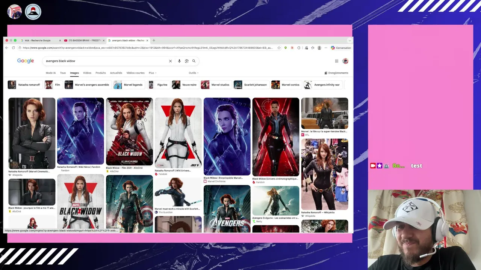Open the 'Mode IA' search tab

(x=51, y=73)
